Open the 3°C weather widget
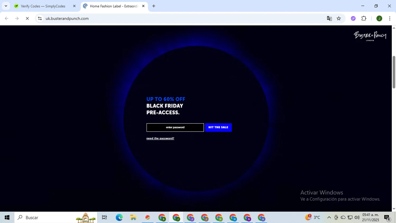The image size is (396, 223). click(313, 217)
